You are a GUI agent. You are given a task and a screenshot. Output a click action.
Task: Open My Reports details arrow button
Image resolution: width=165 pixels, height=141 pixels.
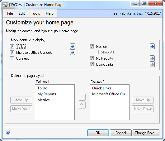pyautogui.click(x=152, y=58)
